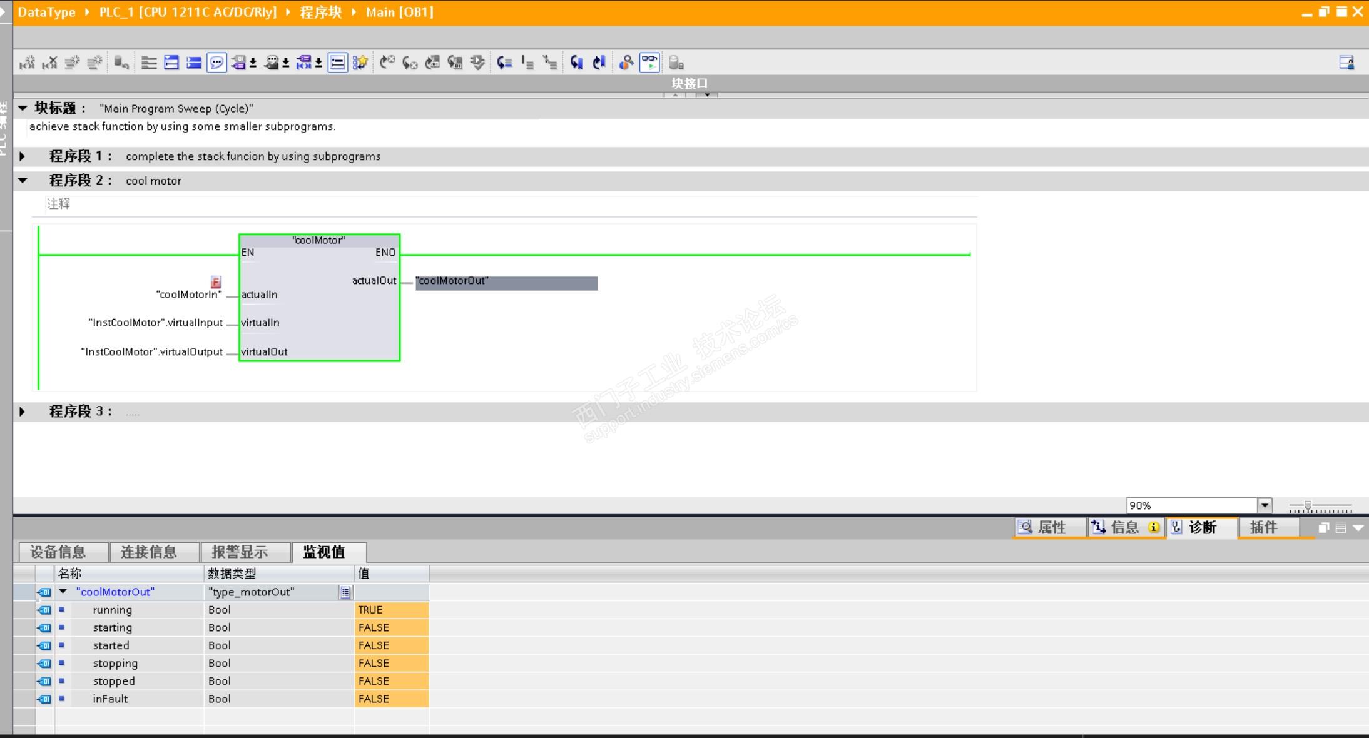Toggle monitoring on/off glasses icon
This screenshot has width=1369, height=738.
tap(649, 63)
